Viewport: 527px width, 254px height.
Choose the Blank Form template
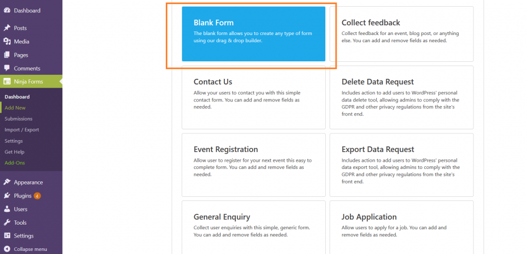point(253,34)
